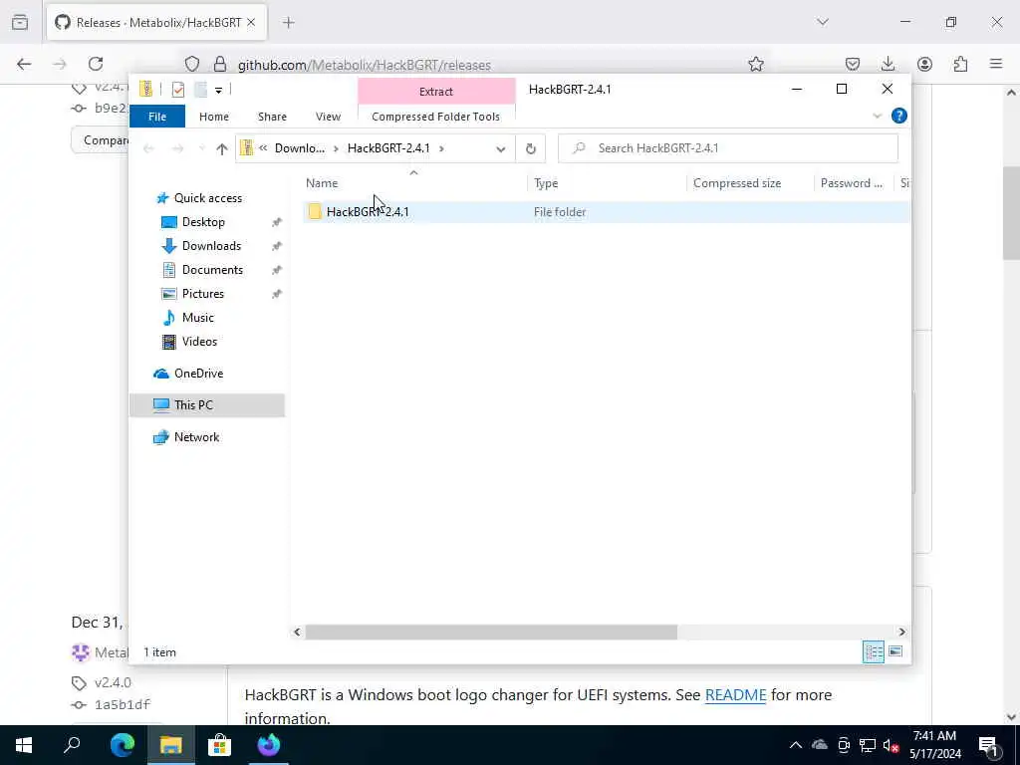Open the list all tabs dropdown in Firefox
This screenshot has width=1020, height=765.
point(823,22)
